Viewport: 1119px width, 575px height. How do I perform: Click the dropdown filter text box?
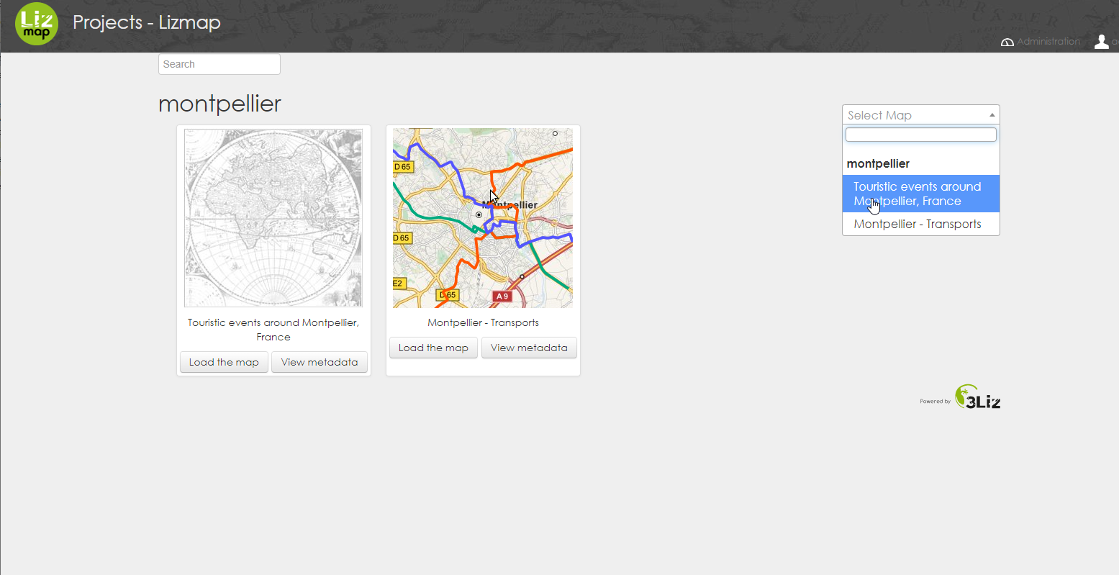(x=921, y=135)
